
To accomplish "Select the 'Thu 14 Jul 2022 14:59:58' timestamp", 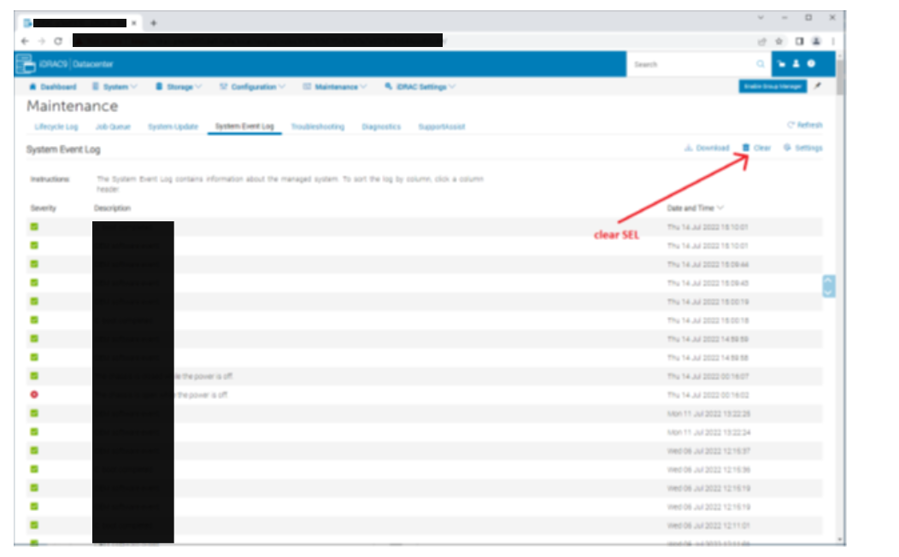I will coord(708,358).
